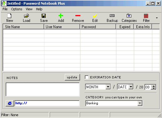This screenshot has width=162, height=118.
Task: Expand the Category combo box showing Banking
Action: (140, 103)
